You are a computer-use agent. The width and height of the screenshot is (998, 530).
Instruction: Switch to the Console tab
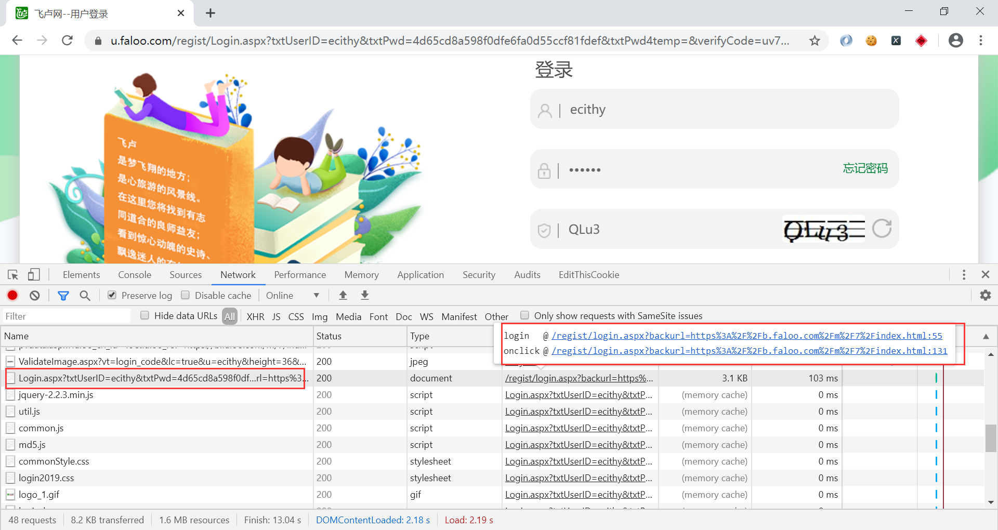tap(135, 275)
